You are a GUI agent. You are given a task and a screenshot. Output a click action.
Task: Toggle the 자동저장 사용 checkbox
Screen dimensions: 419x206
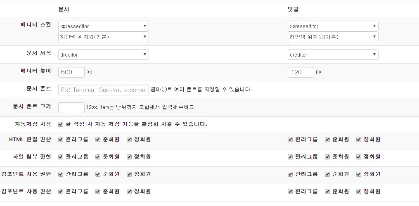(x=61, y=124)
